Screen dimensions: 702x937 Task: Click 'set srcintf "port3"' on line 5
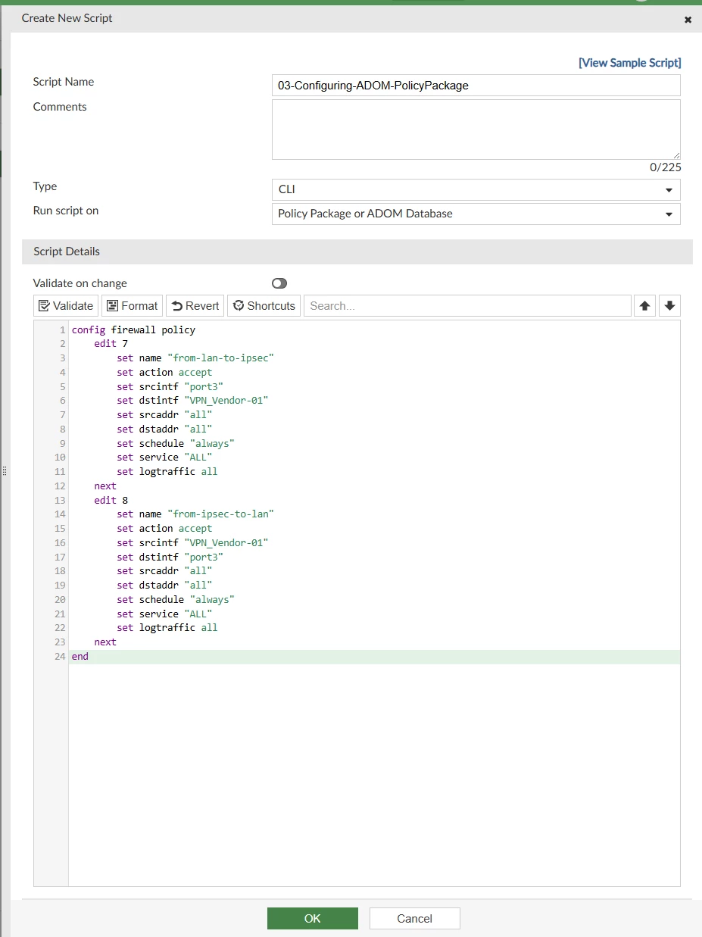170,386
